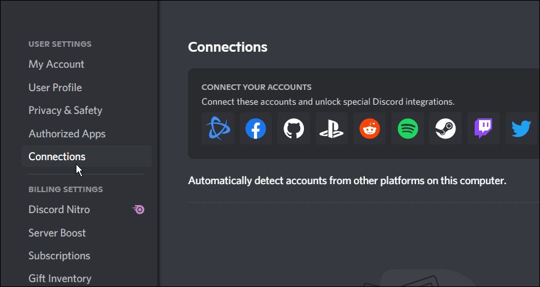Click the Facebook connection icon

point(256,129)
